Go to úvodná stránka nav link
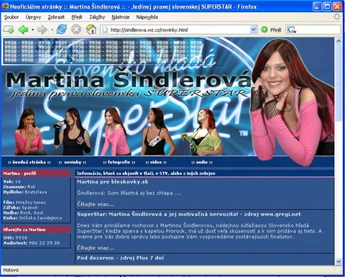Image resolution: width=345 pixels, height=277 pixels. [29, 162]
